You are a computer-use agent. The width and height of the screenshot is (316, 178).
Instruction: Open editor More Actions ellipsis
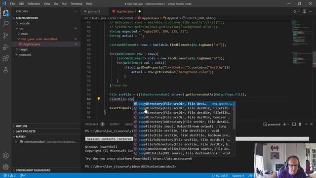311,11
